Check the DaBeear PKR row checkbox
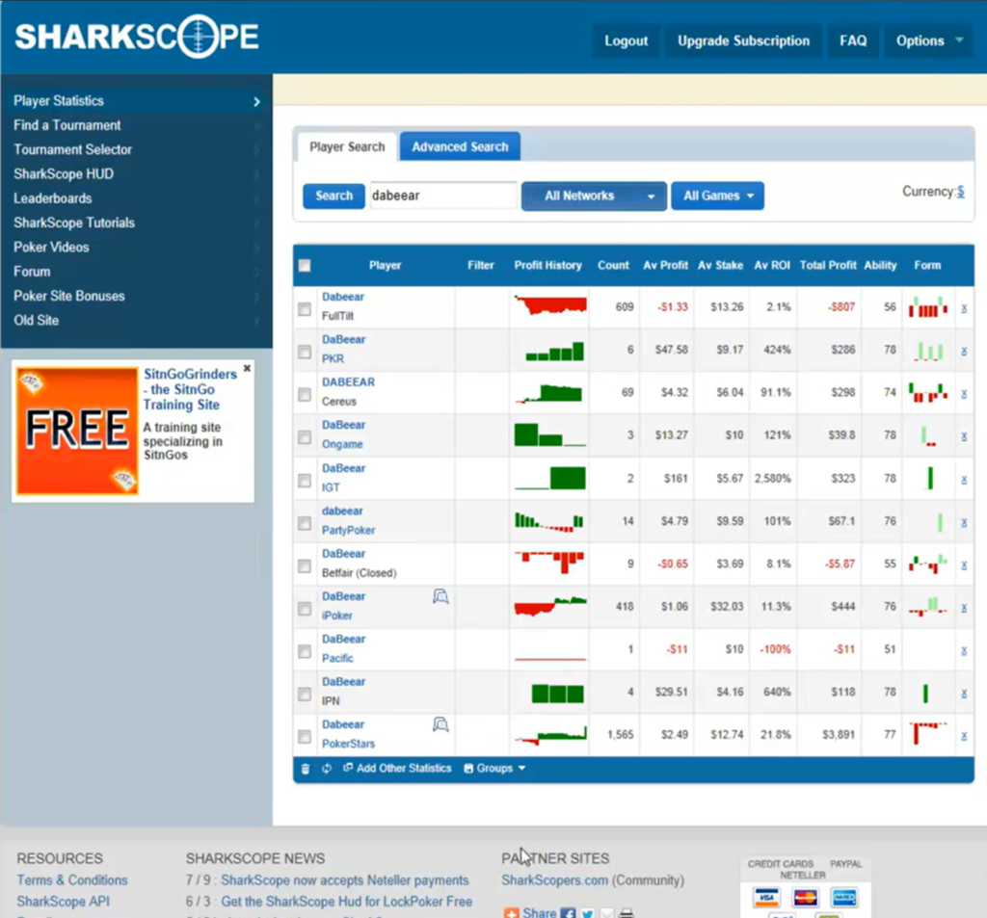The width and height of the screenshot is (987, 918). pos(305,352)
